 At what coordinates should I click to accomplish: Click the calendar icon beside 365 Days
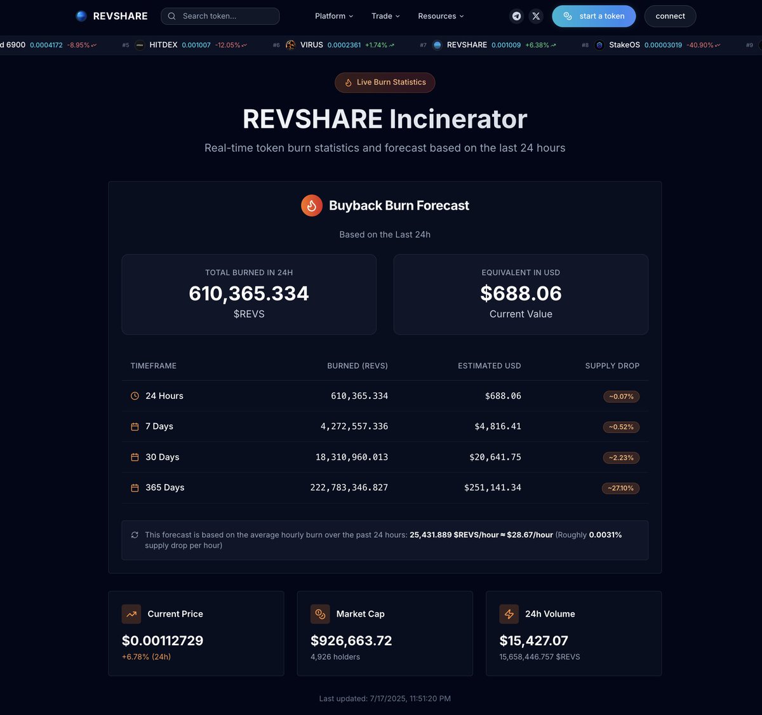(135, 488)
